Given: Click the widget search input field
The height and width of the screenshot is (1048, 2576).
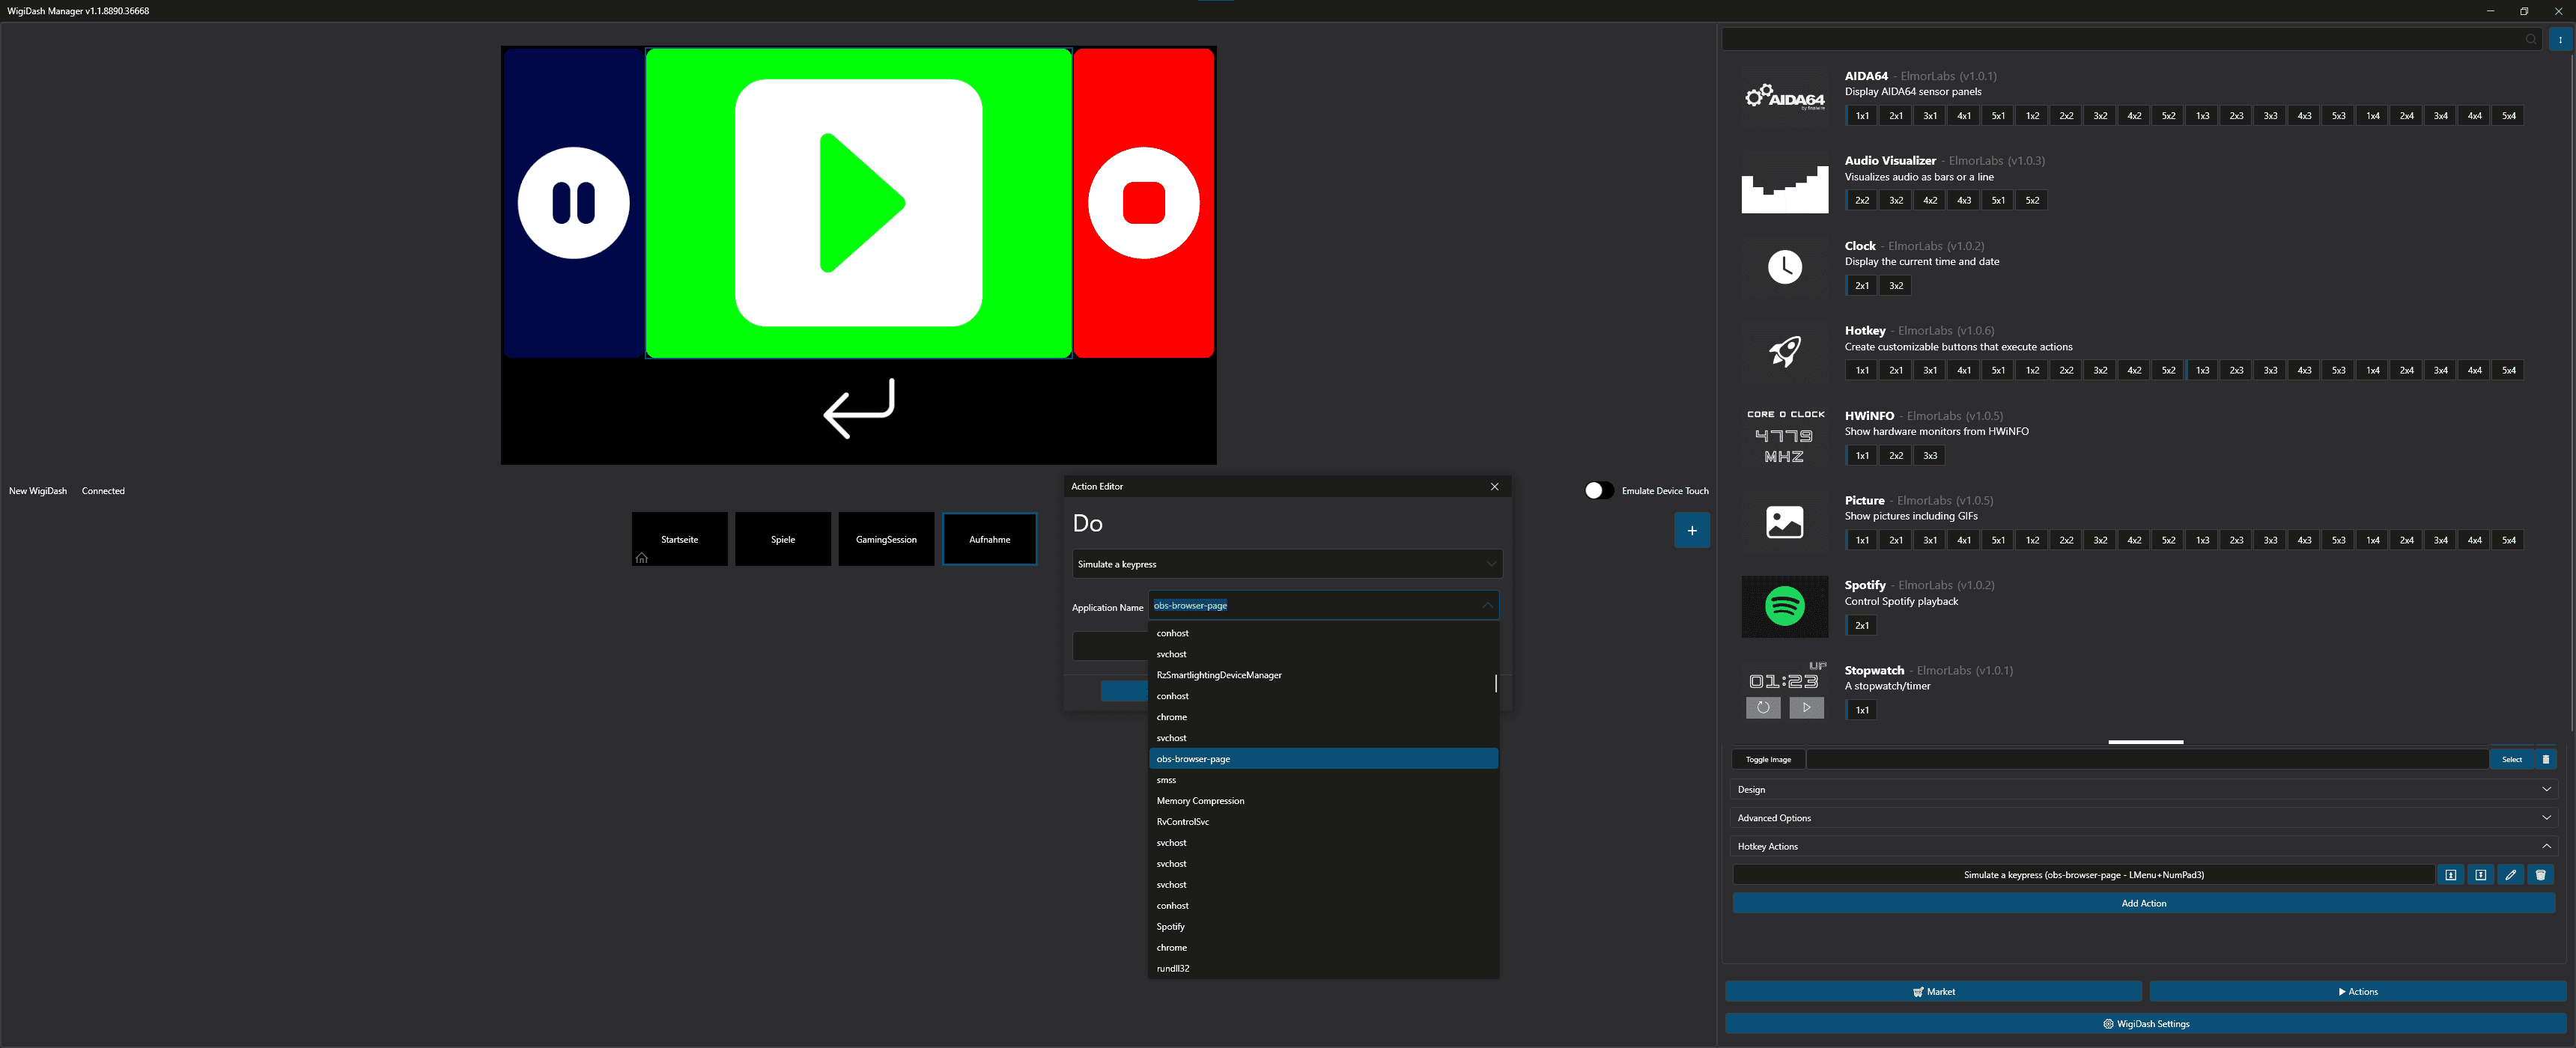Looking at the screenshot, I should point(2120,39).
